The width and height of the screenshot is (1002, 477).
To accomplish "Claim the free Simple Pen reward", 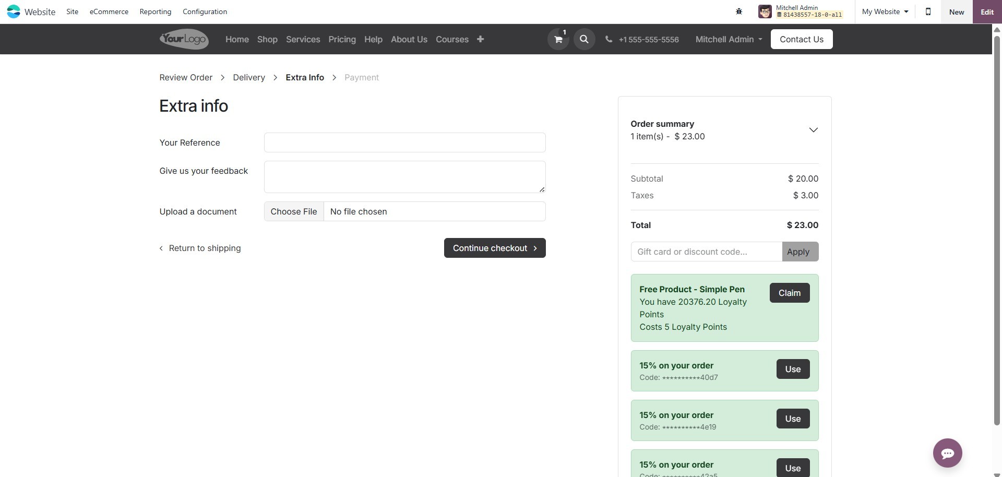I will click(x=789, y=293).
